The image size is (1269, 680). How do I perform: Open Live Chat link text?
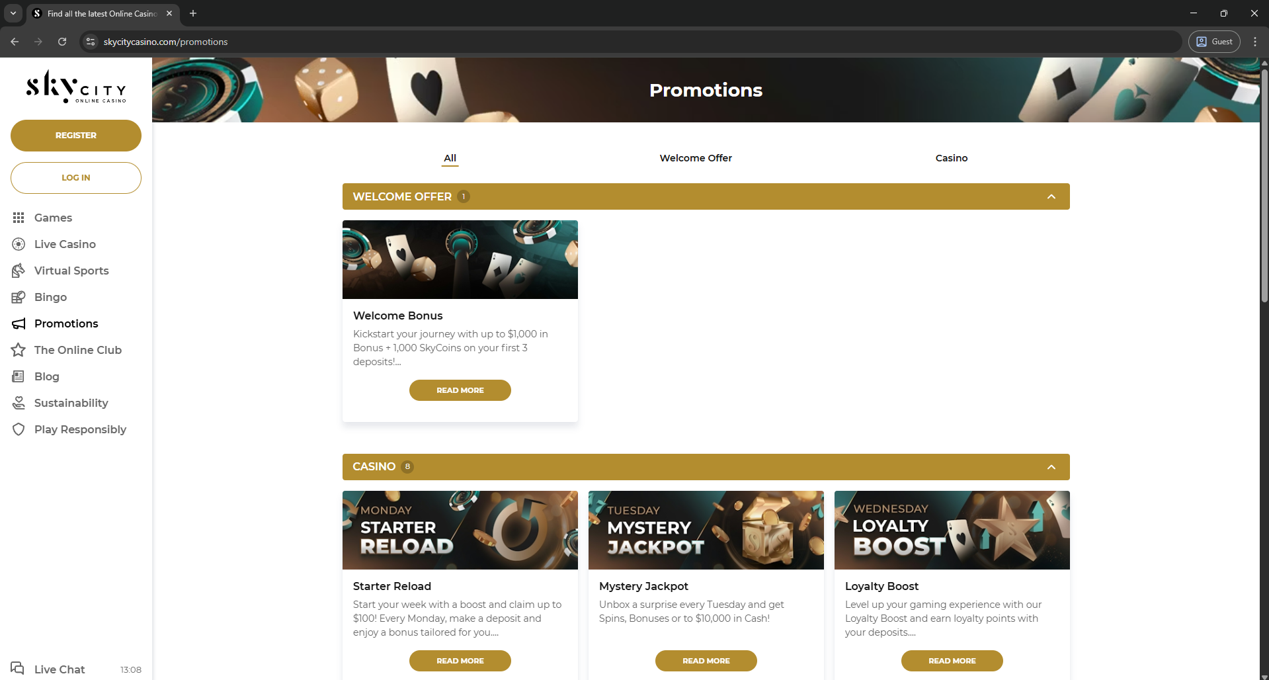pos(60,669)
